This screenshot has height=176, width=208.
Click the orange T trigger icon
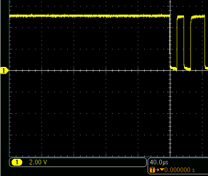pos(152,170)
